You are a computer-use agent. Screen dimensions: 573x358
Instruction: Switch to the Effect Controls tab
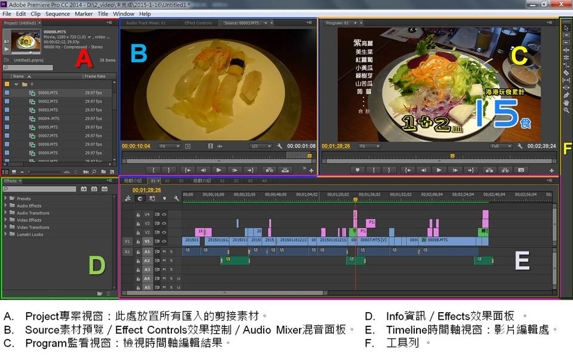point(198,23)
